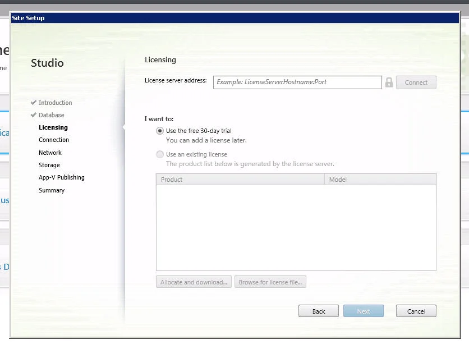Click the 'License server address:' label
The width and height of the screenshot is (469, 349).
click(176, 80)
